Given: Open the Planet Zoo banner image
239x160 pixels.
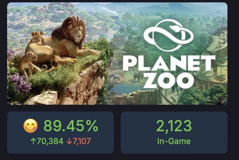Looking at the screenshot, I should [117, 54].
